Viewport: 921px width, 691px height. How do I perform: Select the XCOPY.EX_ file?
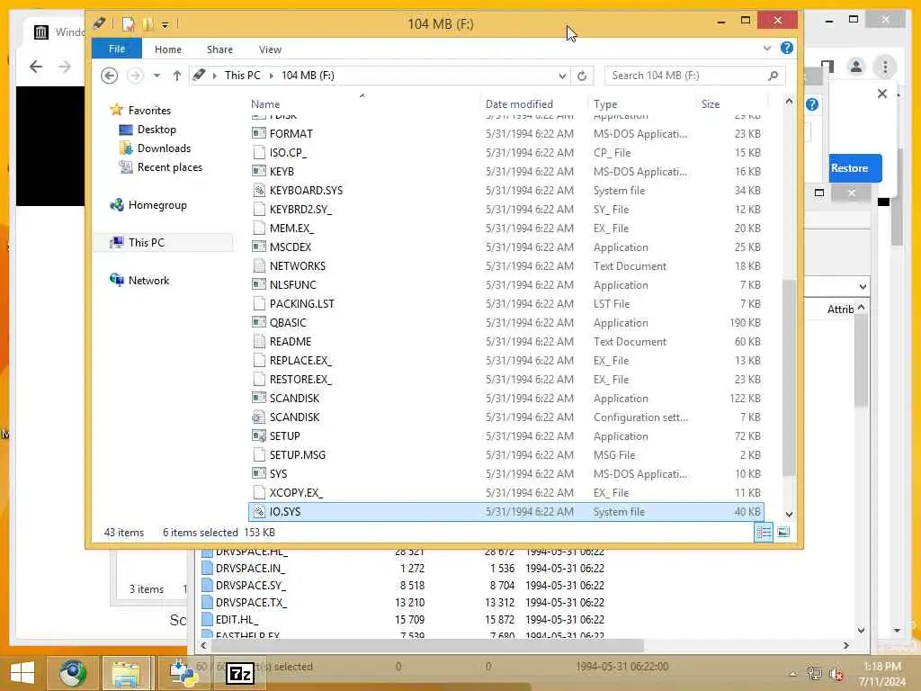tap(296, 492)
